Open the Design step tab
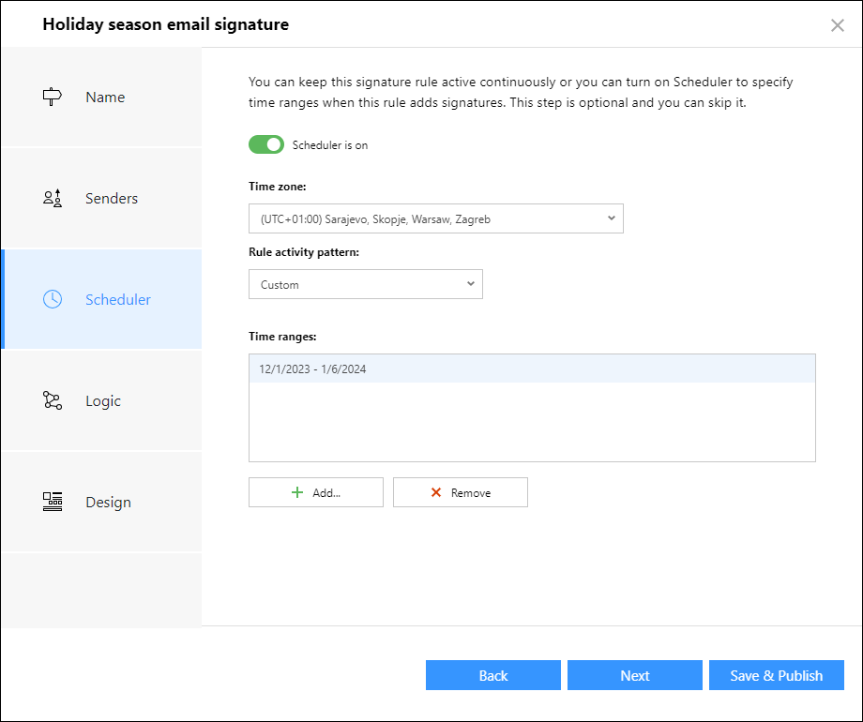The image size is (863, 722). pos(101,502)
